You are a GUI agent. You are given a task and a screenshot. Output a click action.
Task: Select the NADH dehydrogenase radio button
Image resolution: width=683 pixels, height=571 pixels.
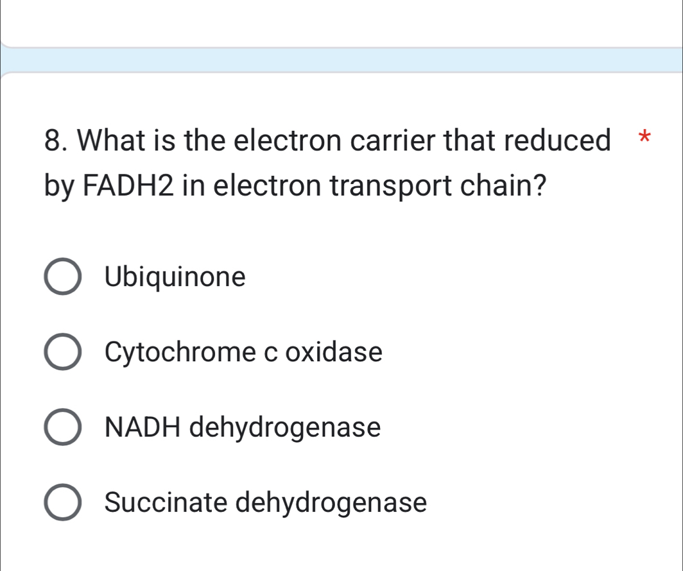pyautogui.click(x=62, y=427)
